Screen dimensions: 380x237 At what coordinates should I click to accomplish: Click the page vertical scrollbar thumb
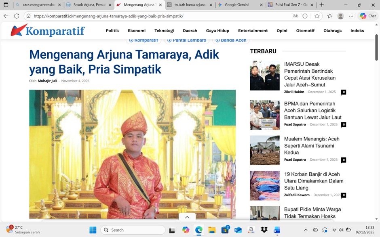click(x=377, y=47)
